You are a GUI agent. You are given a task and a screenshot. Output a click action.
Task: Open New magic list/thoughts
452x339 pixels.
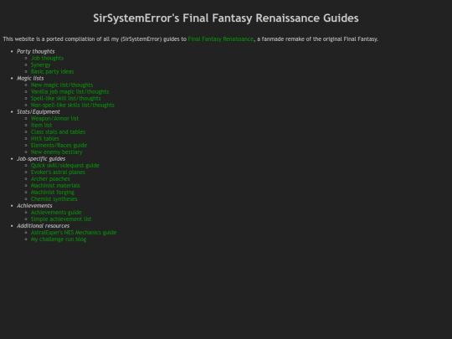pos(62,85)
